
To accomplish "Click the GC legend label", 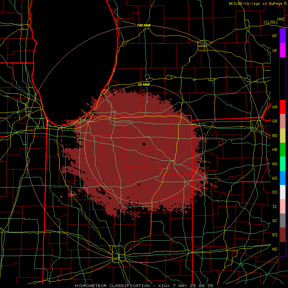I will (275, 221).
